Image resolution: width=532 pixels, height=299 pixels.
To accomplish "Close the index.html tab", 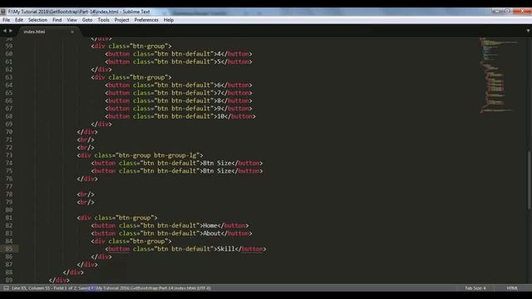I will 72,32.
